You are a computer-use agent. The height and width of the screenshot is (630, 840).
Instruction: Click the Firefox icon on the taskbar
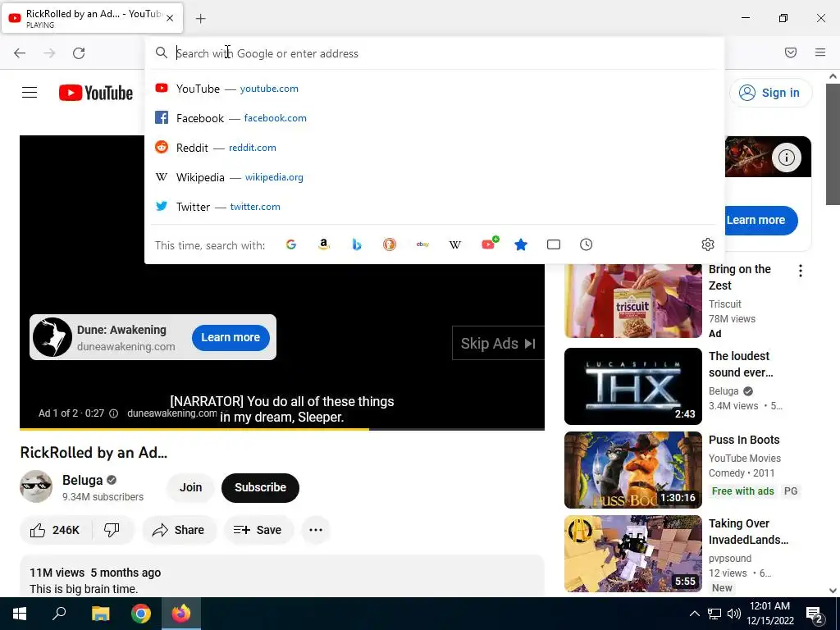[x=181, y=614]
